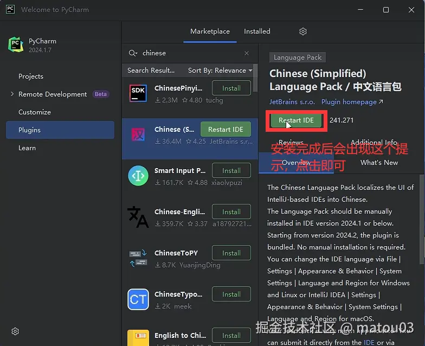Click the Search Result... header label

151,71
